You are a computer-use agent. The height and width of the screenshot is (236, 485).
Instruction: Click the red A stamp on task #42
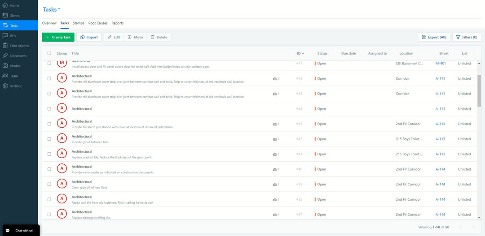point(62,139)
